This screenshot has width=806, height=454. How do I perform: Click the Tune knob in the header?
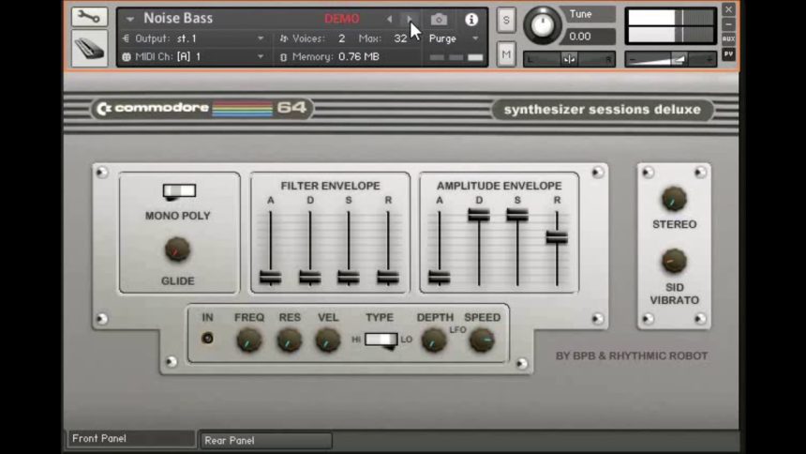click(x=544, y=25)
